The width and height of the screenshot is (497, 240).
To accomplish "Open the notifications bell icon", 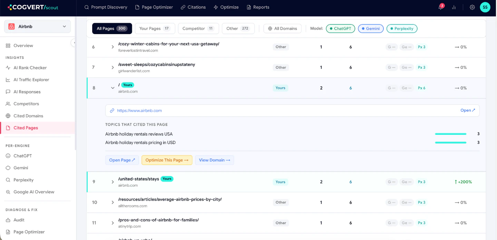I will [441, 7].
